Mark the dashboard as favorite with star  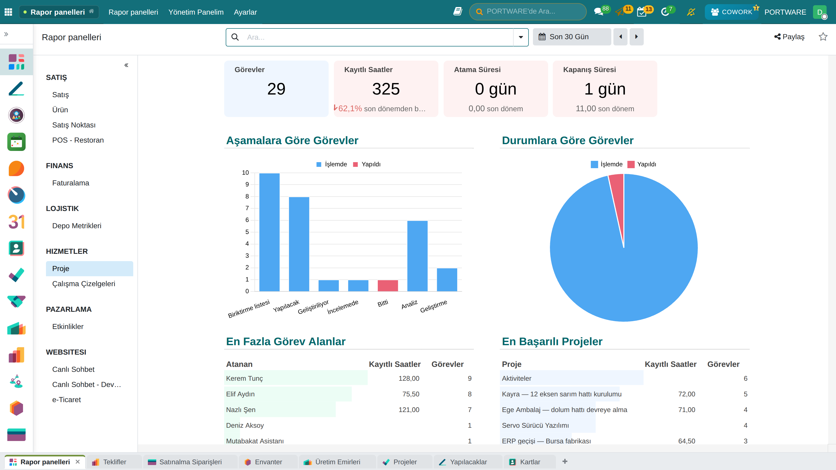coord(823,37)
